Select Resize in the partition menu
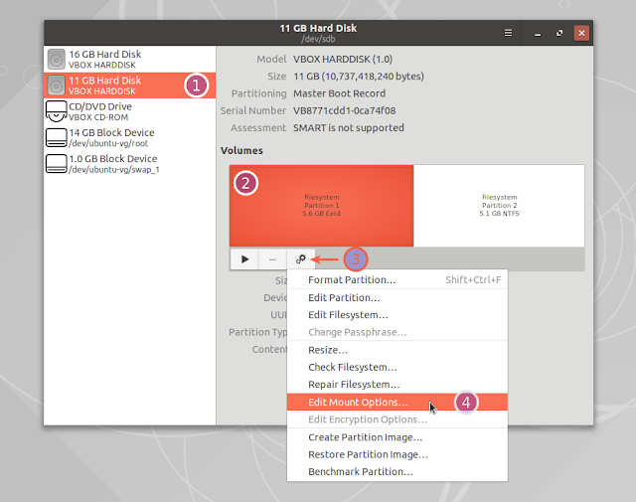 pyautogui.click(x=328, y=350)
